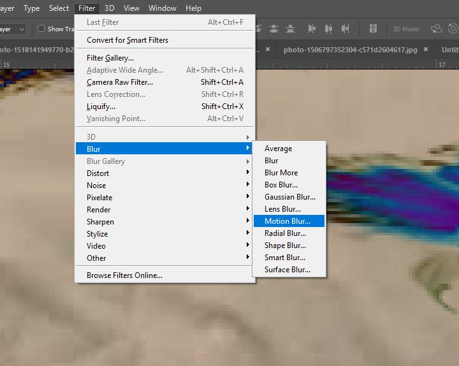Click the Distribute bottom edges icon
The image size is (459, 366).
click(290, 29)
